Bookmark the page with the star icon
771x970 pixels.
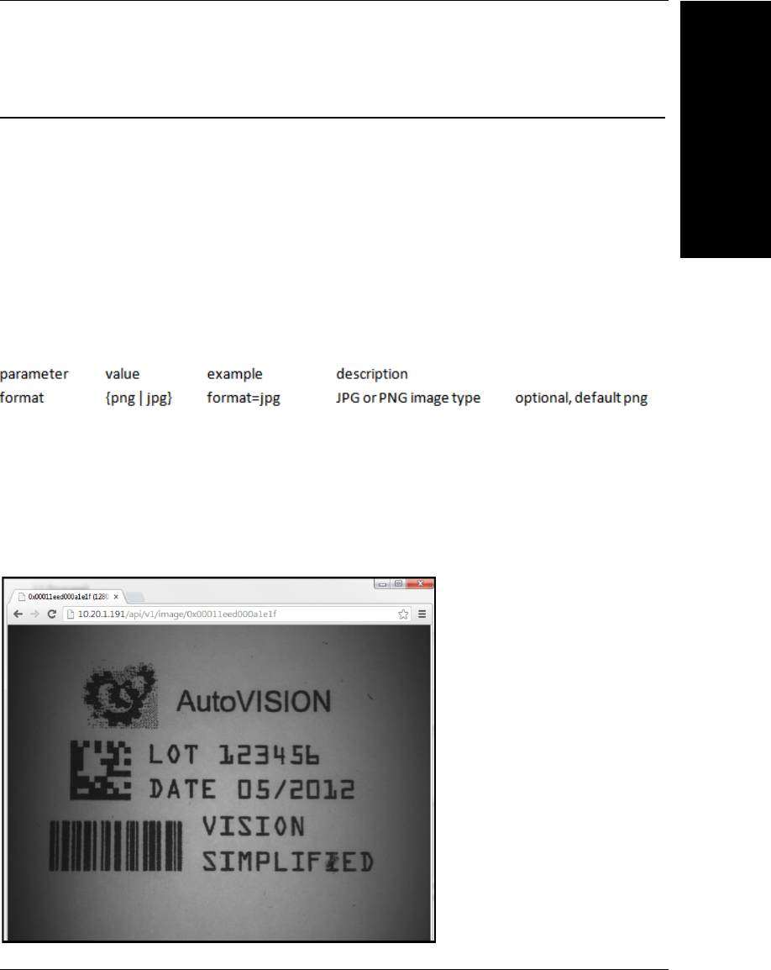(403, 614)
